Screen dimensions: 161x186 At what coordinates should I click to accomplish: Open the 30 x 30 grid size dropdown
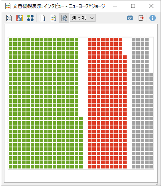83,18
